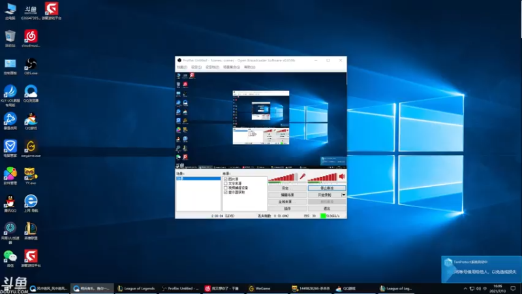The image size is (522, 294).
Task: Click the 开始录制 start recording button
Action: click(x=324, y=195)
